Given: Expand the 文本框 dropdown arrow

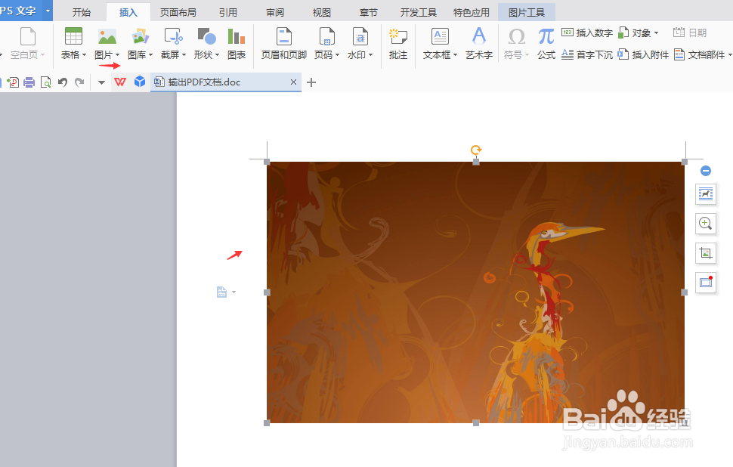Looking at the screenshot, I should [x=455, y=55].
